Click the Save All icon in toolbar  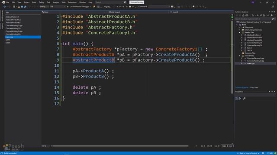click(x=25, y=7)
